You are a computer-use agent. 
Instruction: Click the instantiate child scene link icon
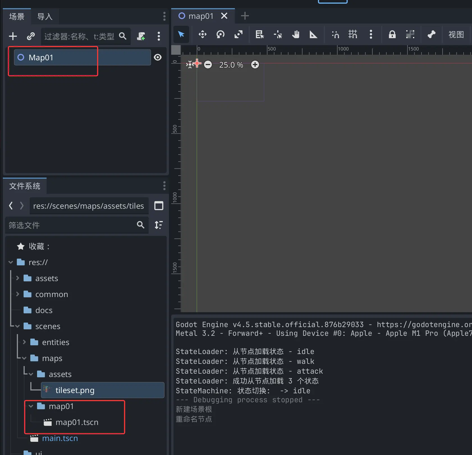pyautogui.click(x=31, y=36)
